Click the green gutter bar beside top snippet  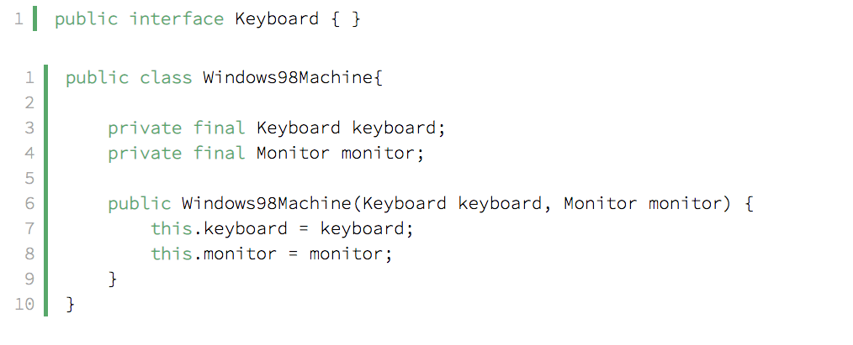34,19
